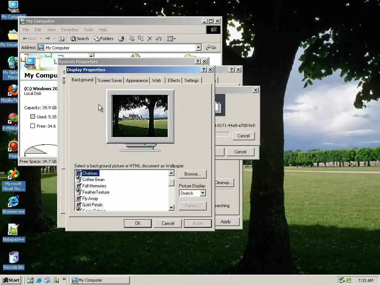Click Apply in Display Properties
Viewport: 380px width, 285px height.
coord(198,223)
